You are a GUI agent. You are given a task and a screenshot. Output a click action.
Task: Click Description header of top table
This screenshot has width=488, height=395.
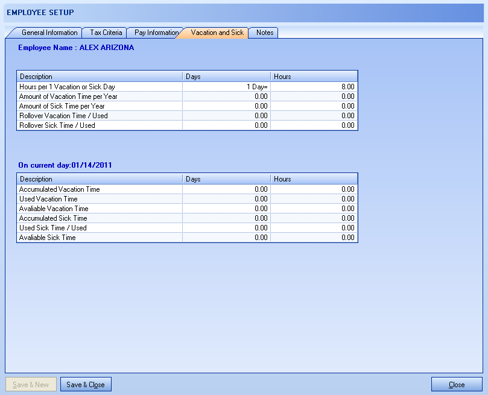pyautogui.click(x=100, y=77)
